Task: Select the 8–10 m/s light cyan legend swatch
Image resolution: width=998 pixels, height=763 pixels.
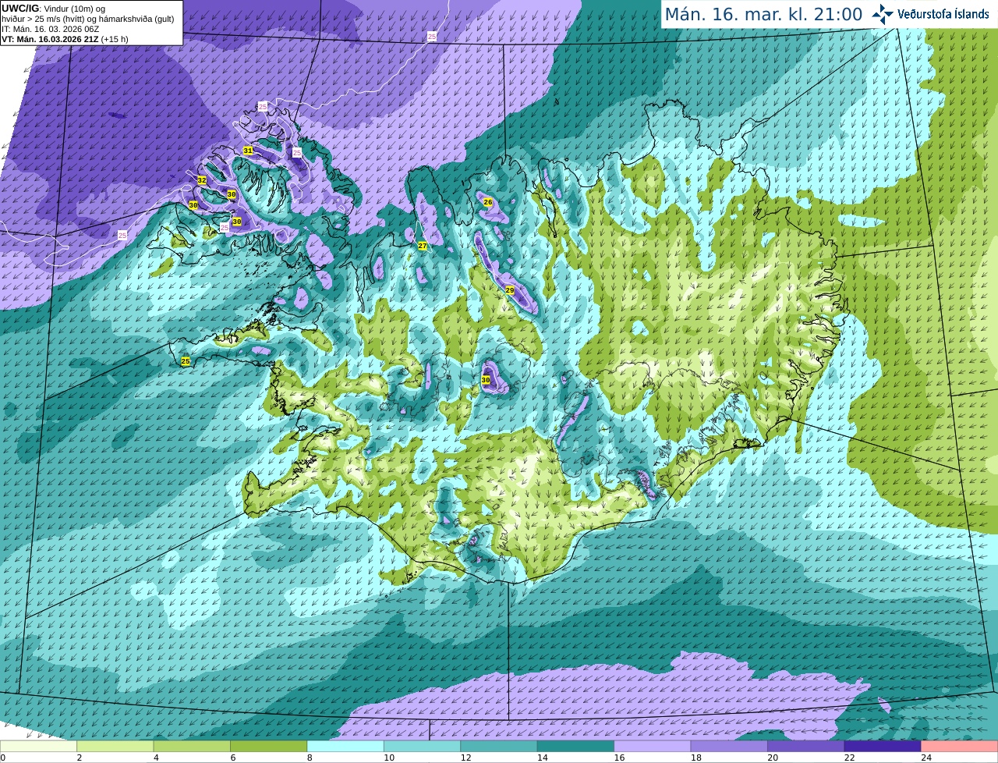Action: coord(345,746)
